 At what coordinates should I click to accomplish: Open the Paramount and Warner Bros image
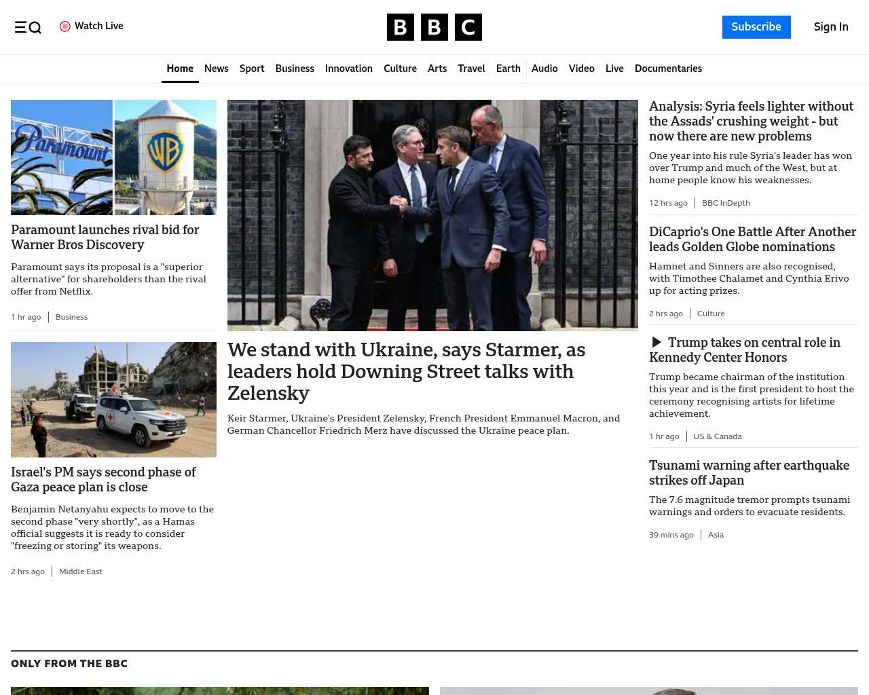point(113,157)
